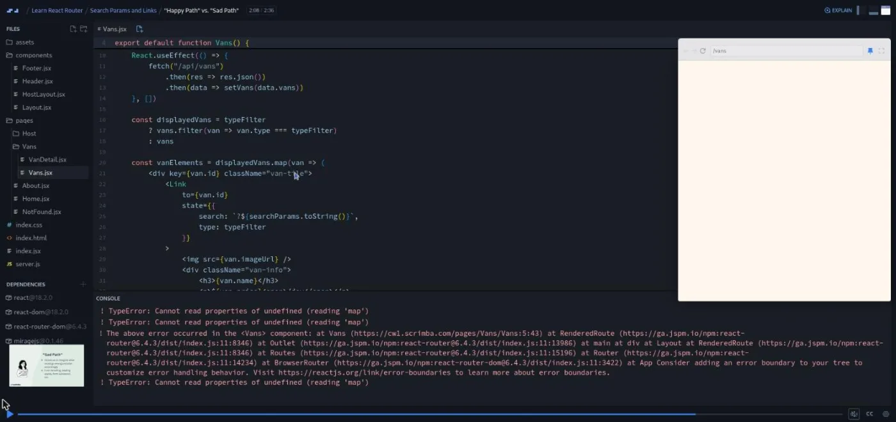Toggle the audio mute icon
This screenshot has width=896, height=422.
854,414
